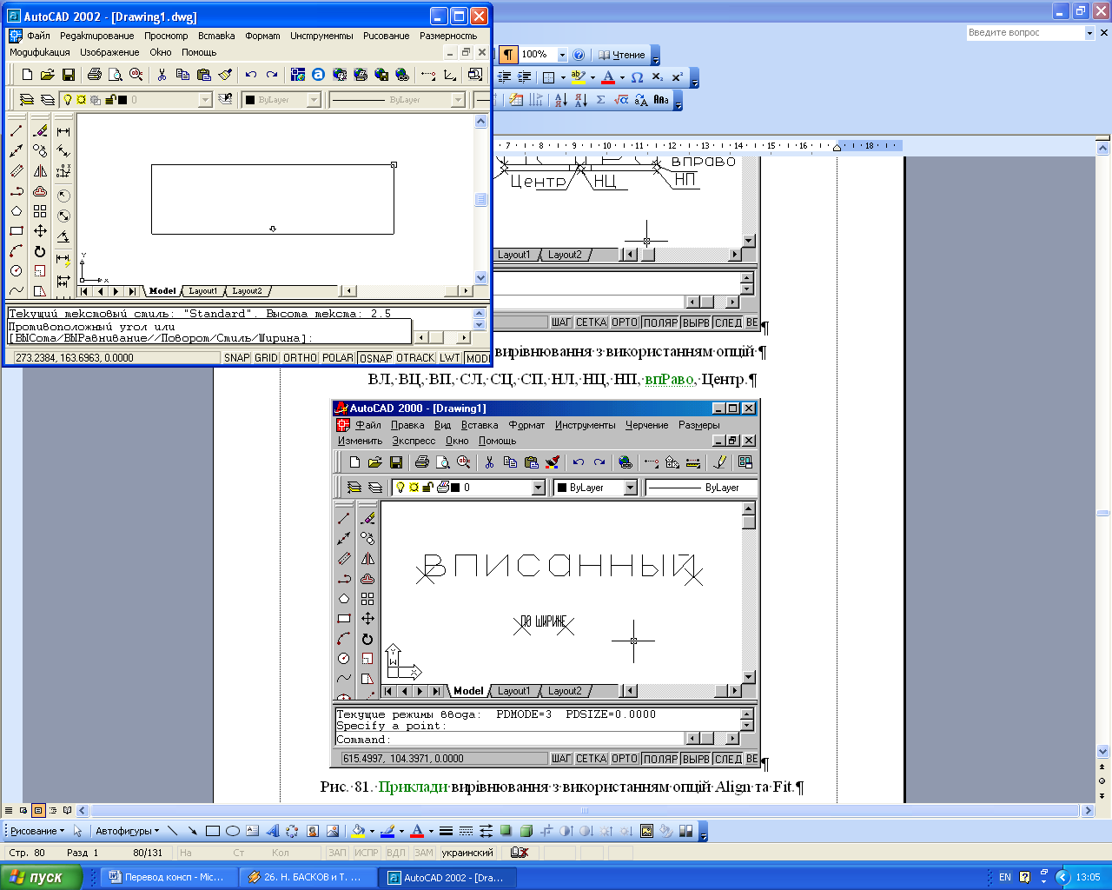
Task: Select the Rectangle tool in AutoCAD 2002
Action: [x=16, y=231]
